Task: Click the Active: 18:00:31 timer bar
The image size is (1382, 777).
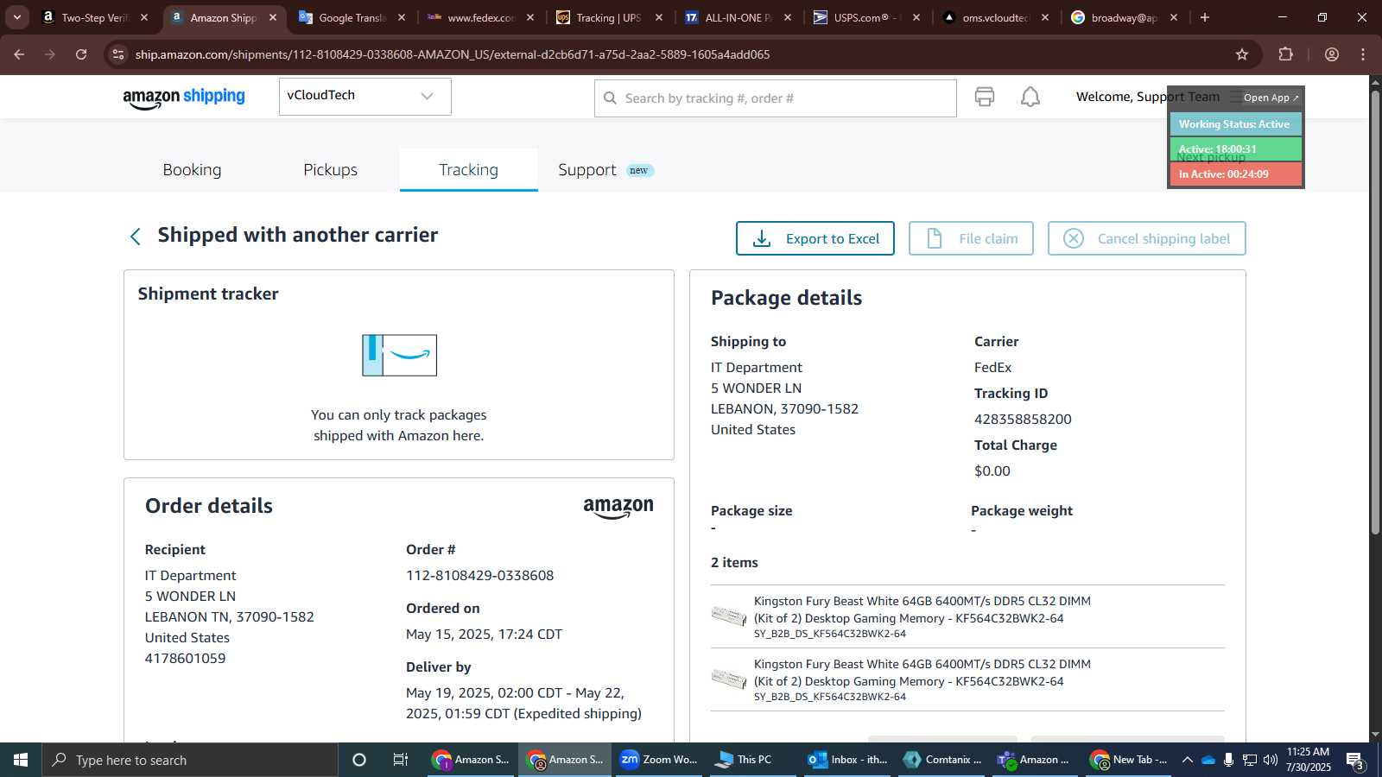Action: [x=1235, y=149]
